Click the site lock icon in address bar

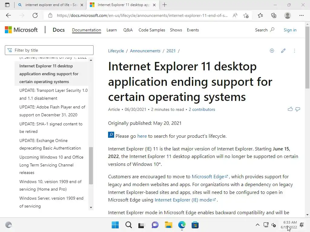50,15
